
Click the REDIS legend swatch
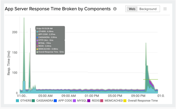coord(89,101)
